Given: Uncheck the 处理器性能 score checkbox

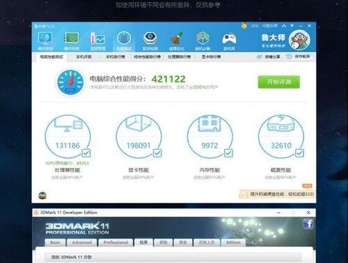Looking at the screenshot, I should [x=86, y=153].
